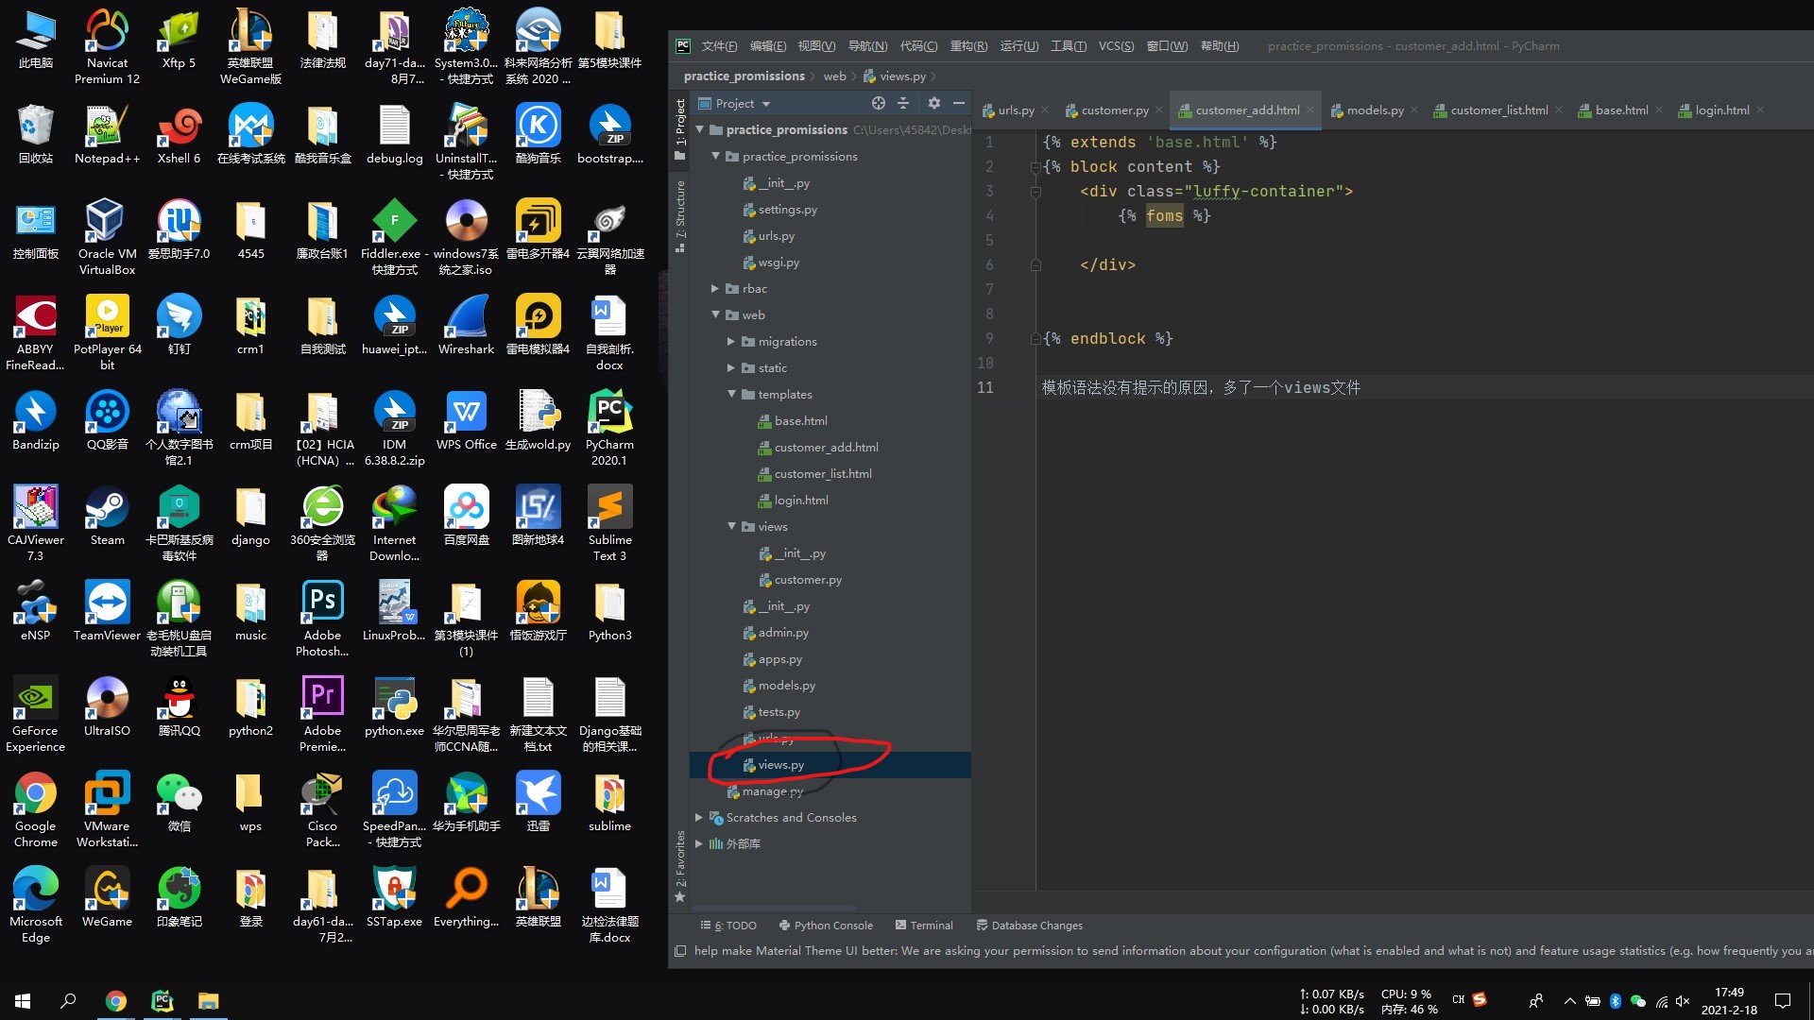Expand the rbac folder

pyautogui.click(x=715, y=289)
